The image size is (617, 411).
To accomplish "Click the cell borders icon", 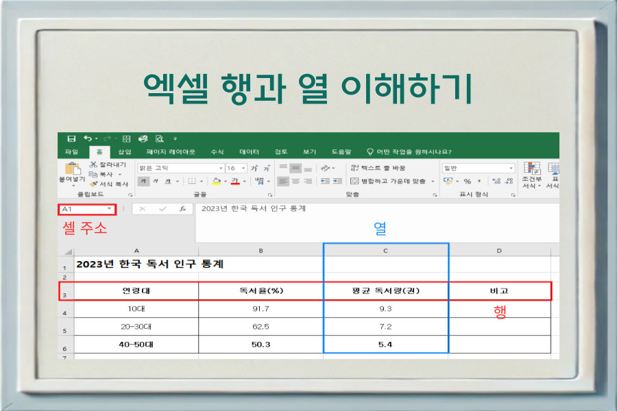I will click(192, 182).
